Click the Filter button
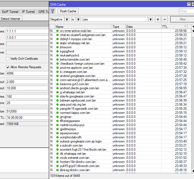194x179 pixels. [x=183, y=19]
